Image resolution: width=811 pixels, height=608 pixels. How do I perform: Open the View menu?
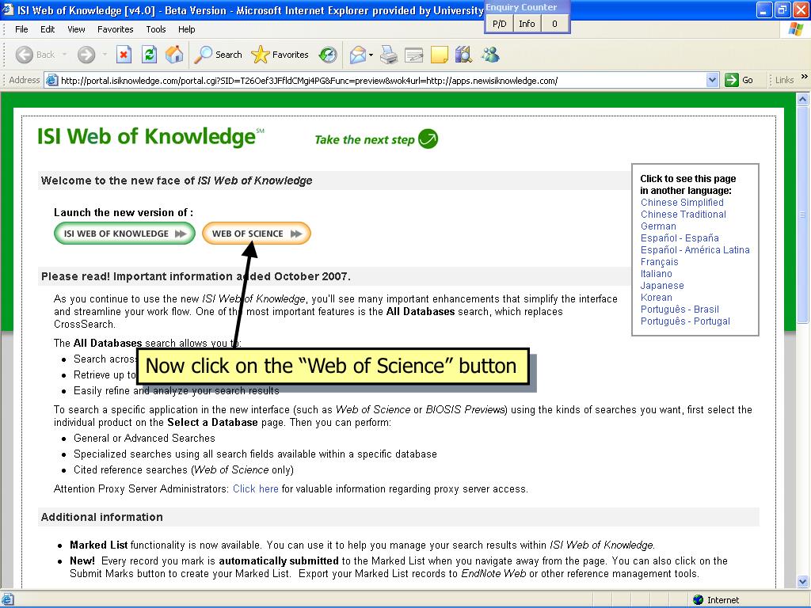(x=76, y=29)
